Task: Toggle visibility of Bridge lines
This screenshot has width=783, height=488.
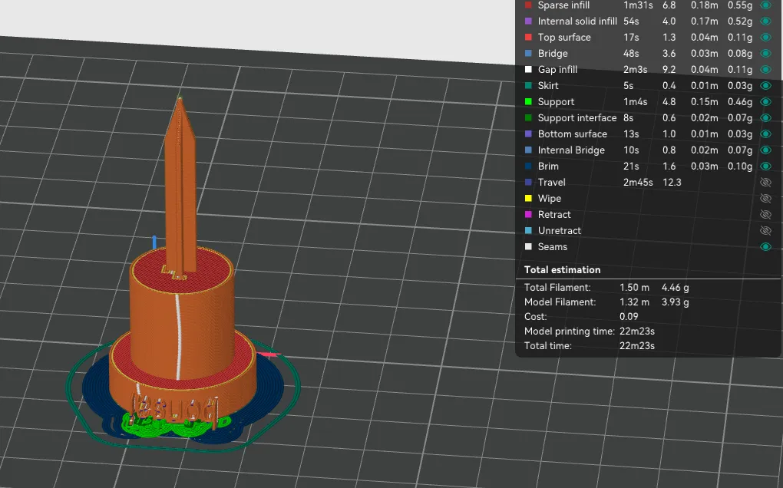Action: point(765,54)
